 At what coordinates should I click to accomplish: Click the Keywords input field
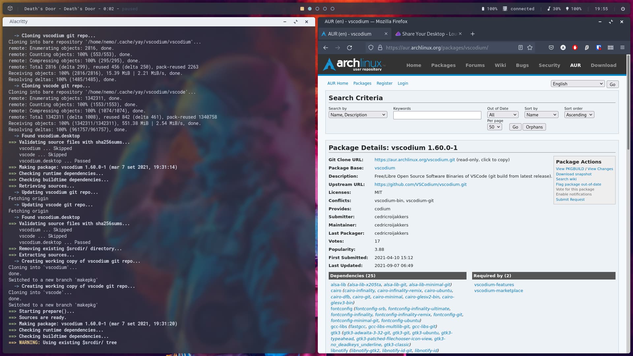coord(437,115)
